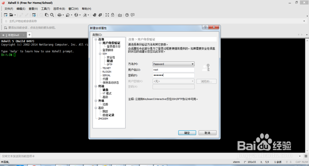The image size is (309, 166).
Task: Click the feedback speech bubble icon
Action: point(133,15)
